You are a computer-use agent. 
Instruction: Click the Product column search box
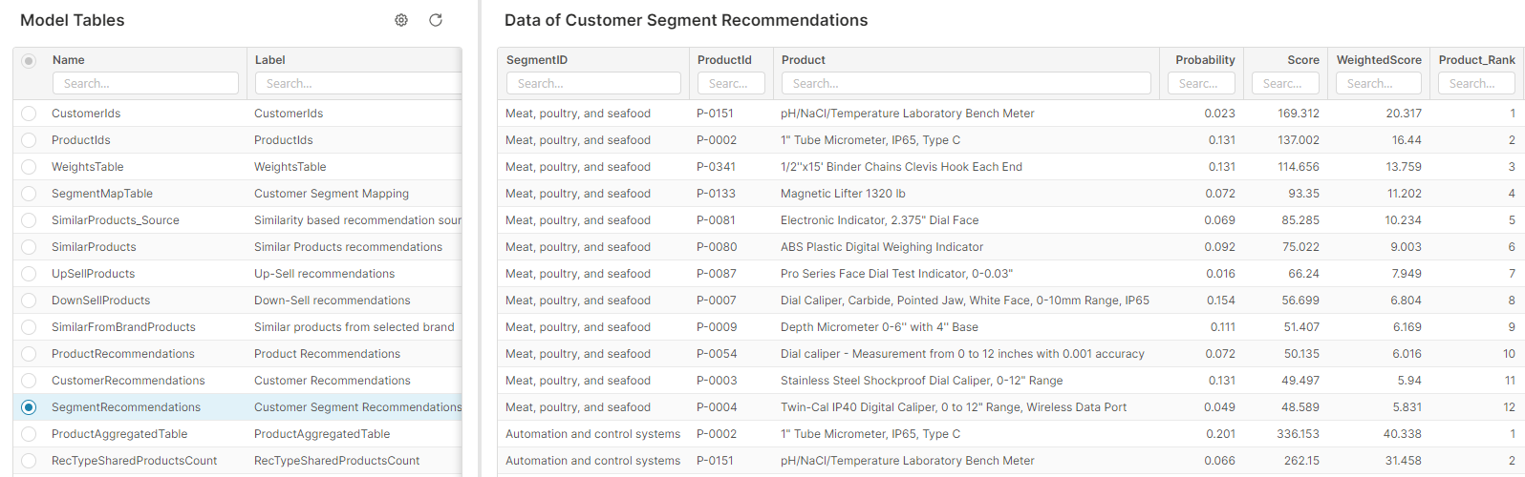[965, 84]
